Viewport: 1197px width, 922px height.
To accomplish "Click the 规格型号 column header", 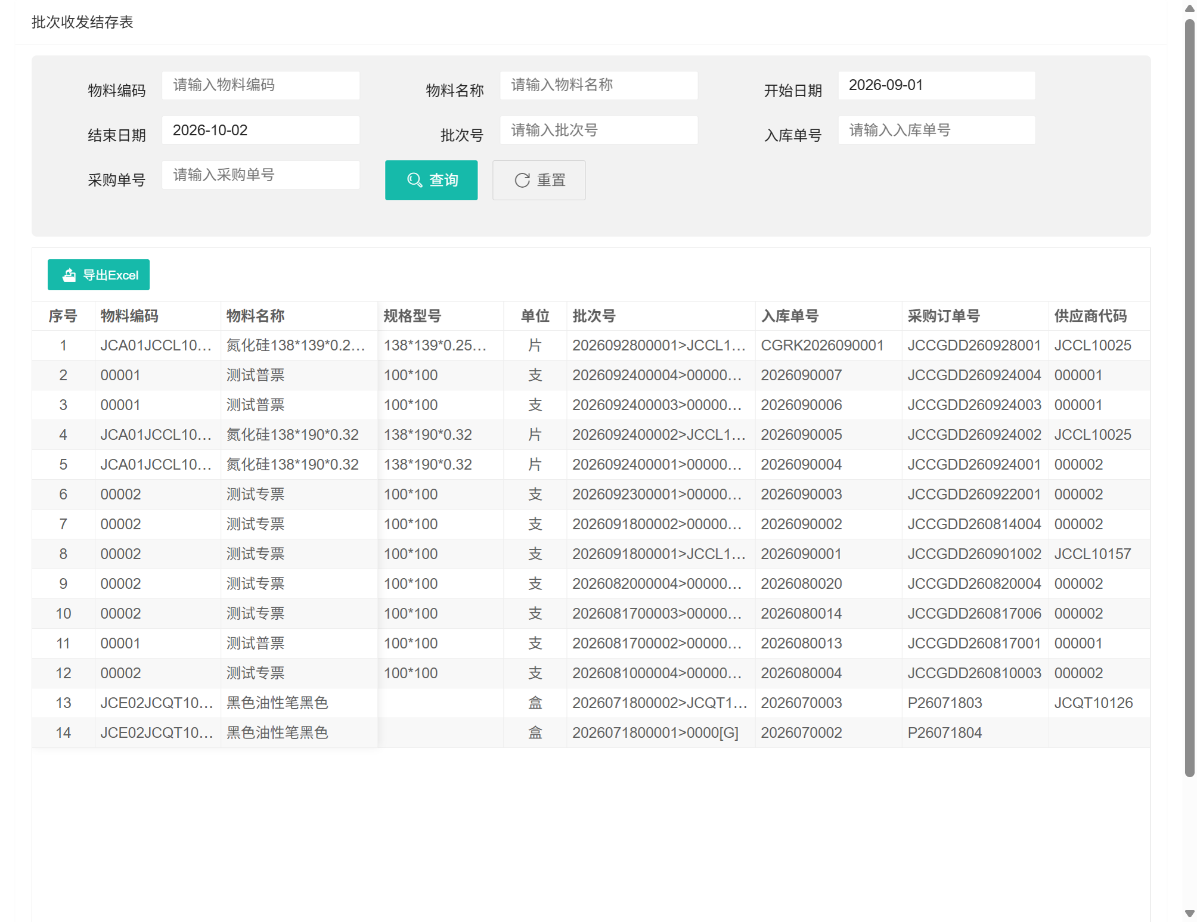I will 441,316.
